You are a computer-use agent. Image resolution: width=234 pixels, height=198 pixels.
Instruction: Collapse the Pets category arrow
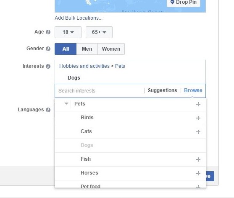click(x=66, y=103)
